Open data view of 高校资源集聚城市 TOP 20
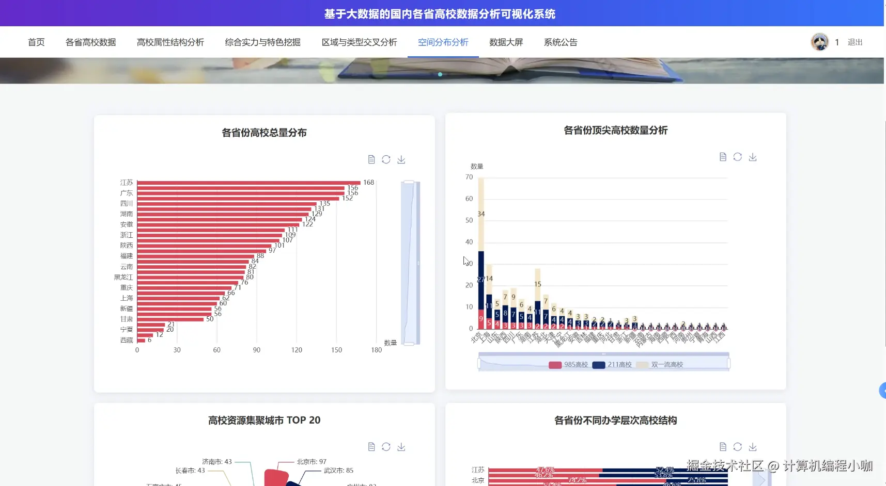The height and width of the screenshot is (486, 886). (x=371, y=446)
